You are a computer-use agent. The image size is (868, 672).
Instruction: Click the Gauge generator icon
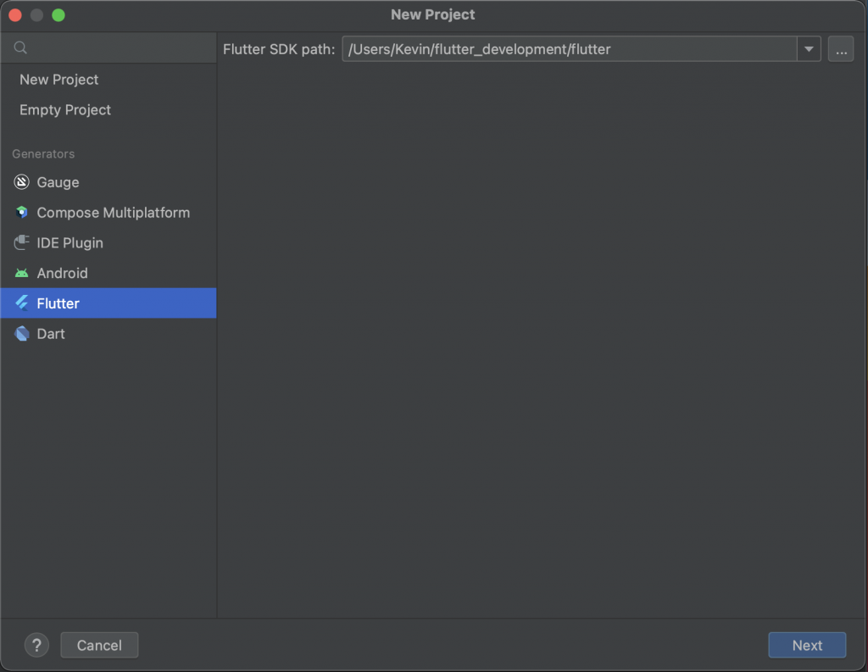click(x=21, y=182)
